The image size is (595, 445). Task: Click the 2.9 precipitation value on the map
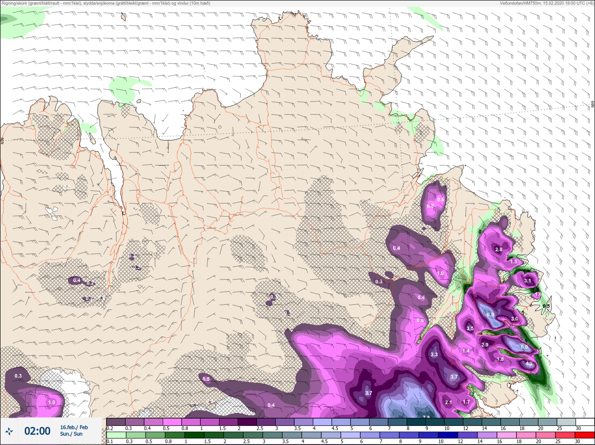485,345
